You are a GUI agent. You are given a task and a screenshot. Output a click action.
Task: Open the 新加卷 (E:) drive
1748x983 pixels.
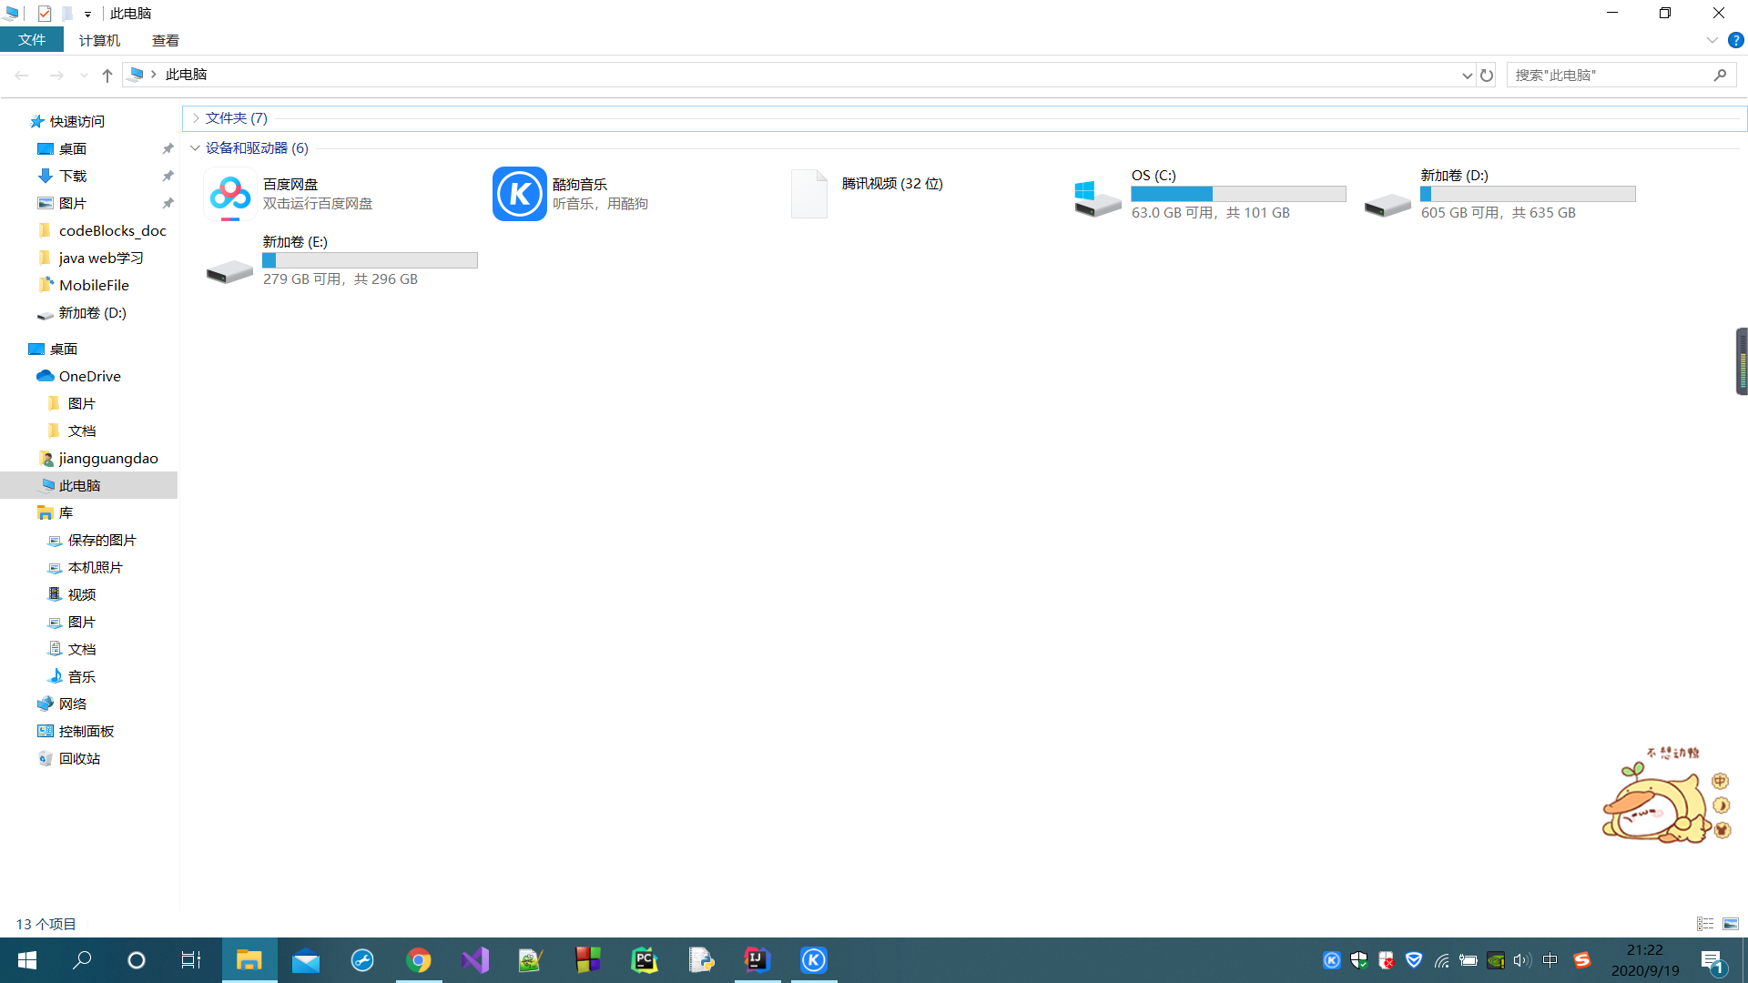click(229, 270)
